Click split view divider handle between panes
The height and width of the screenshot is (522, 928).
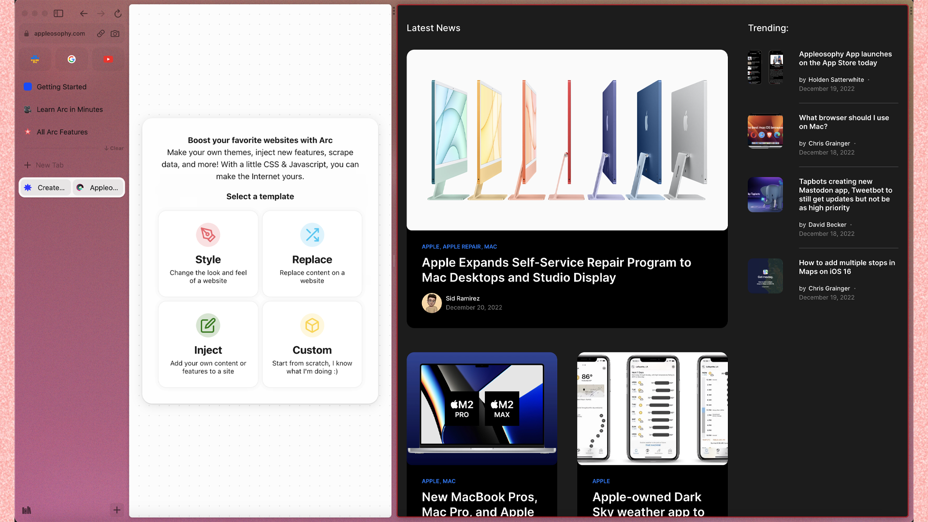click(394, 261)
